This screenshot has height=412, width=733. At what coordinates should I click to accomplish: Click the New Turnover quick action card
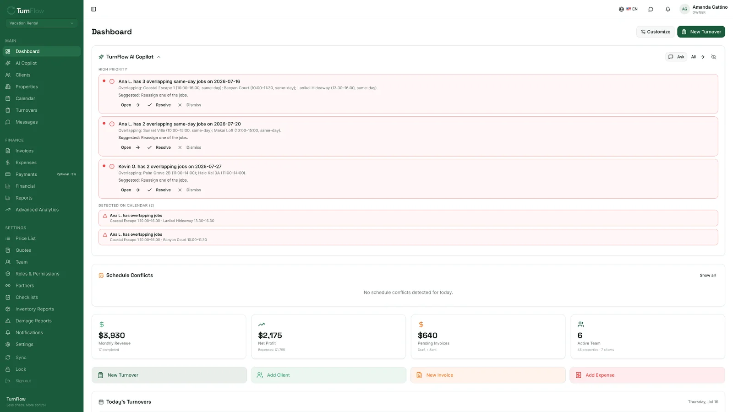pos(169,375)
